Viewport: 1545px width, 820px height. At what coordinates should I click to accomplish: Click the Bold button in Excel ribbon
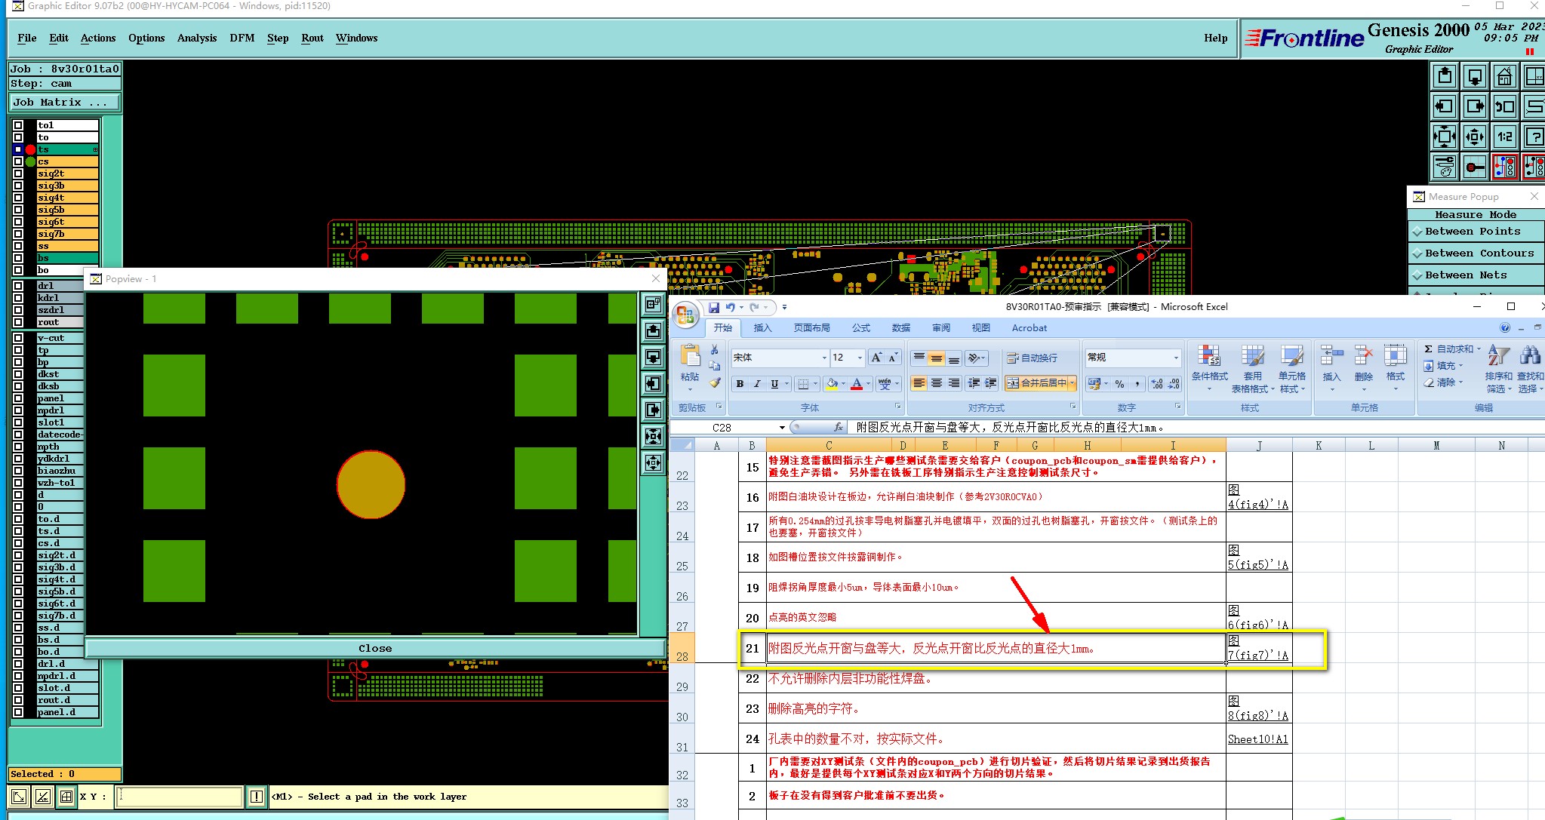740,384
